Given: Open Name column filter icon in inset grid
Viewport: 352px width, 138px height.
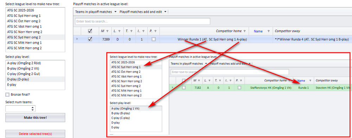Looking at the screenshot, I should [x=310, y=81].
